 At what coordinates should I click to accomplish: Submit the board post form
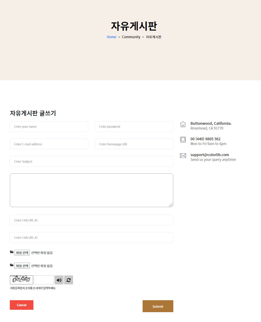(x=158, y=306)
